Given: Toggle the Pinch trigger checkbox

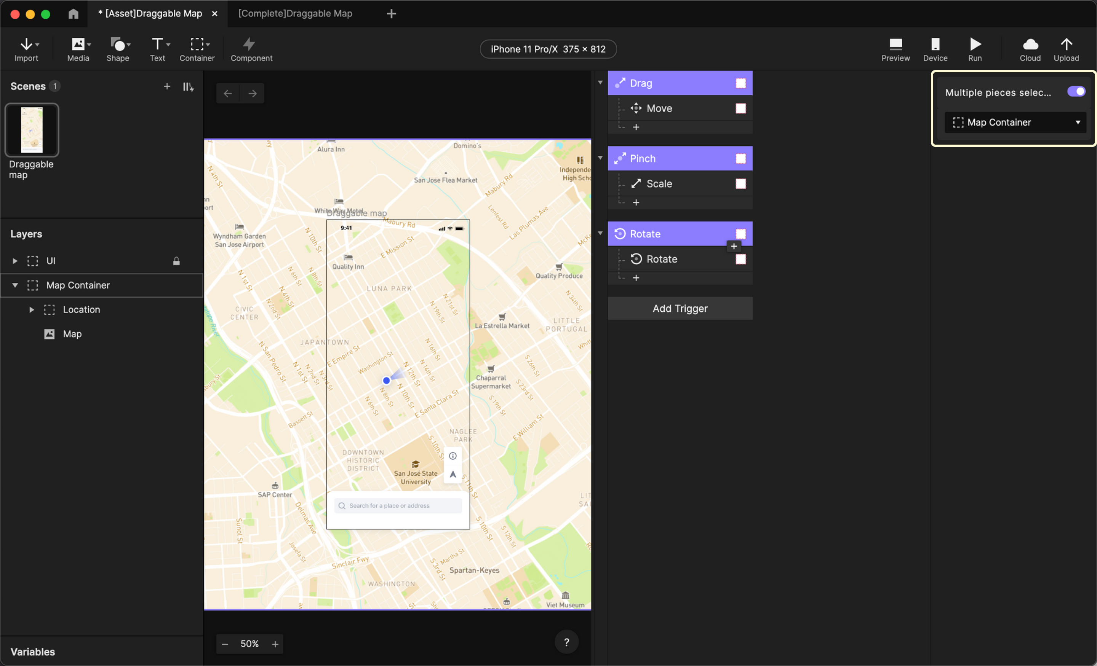Looking at the screenshot, I should tap(739, 158).
